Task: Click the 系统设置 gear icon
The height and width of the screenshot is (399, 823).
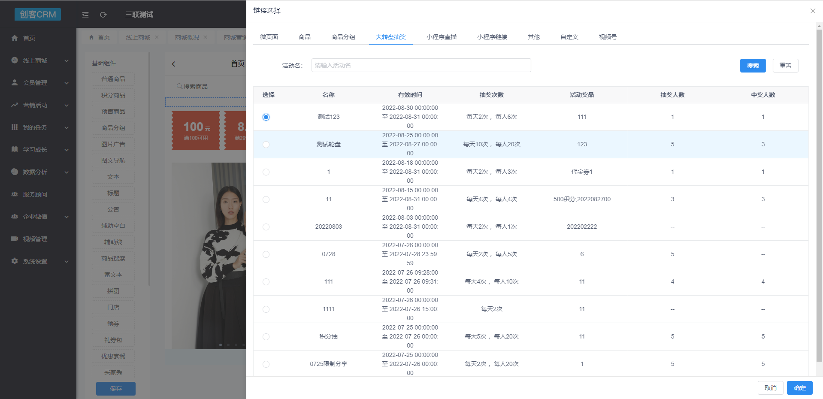Action: [15, 261]
